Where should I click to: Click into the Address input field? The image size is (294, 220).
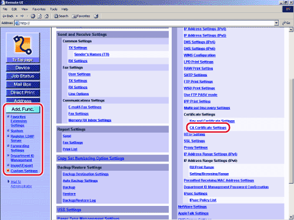pos(145,23)
